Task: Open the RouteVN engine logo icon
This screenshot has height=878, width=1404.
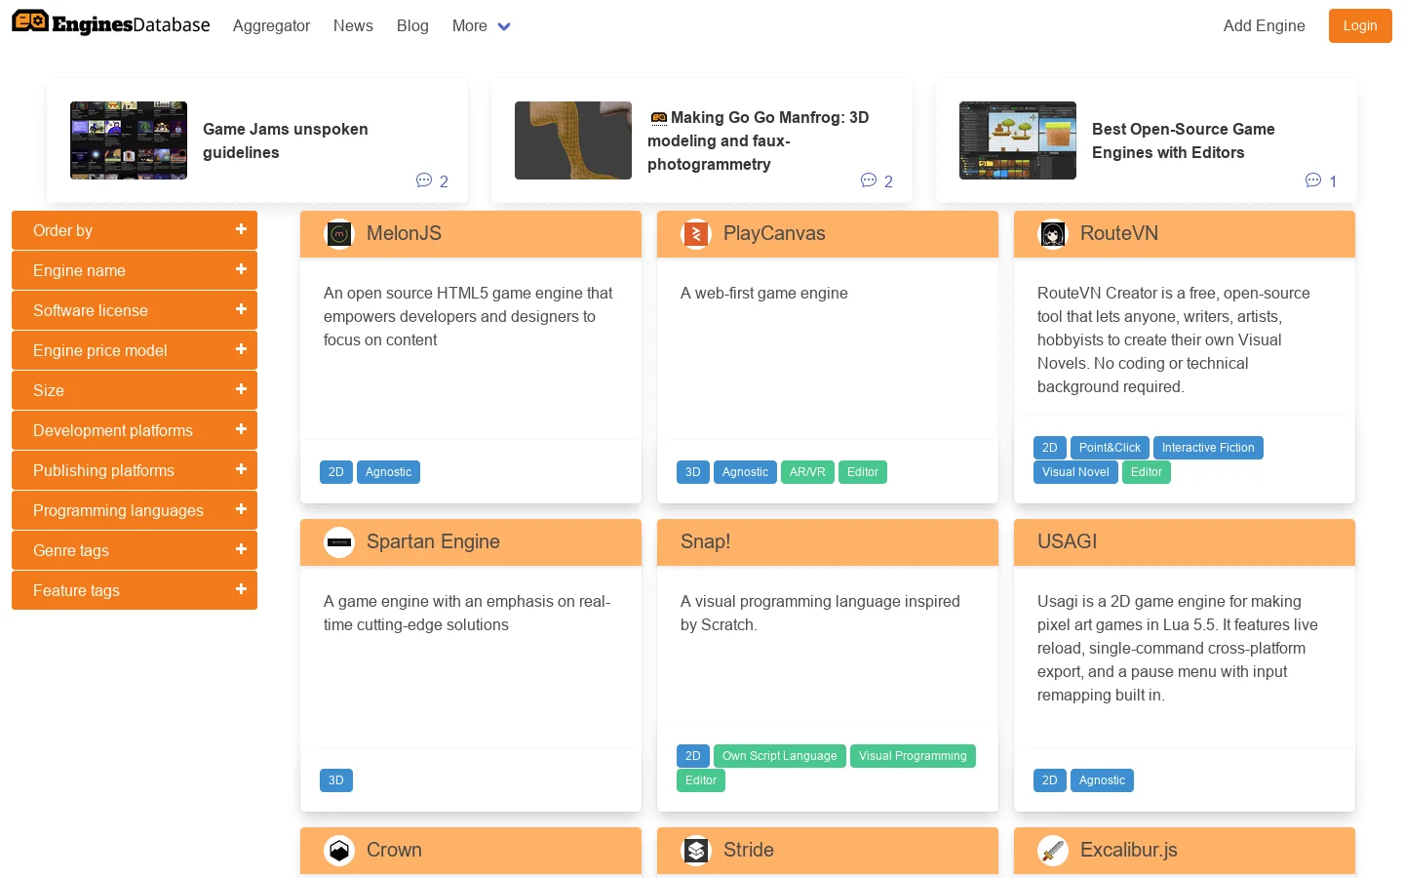Action: pos(1053,234)
